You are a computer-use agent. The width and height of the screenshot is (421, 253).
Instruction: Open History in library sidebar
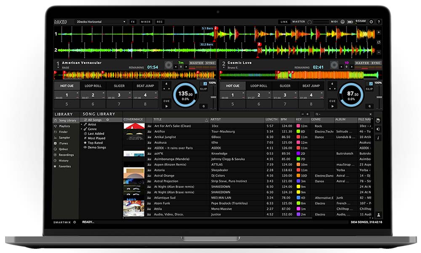click(x=66, y=161)
